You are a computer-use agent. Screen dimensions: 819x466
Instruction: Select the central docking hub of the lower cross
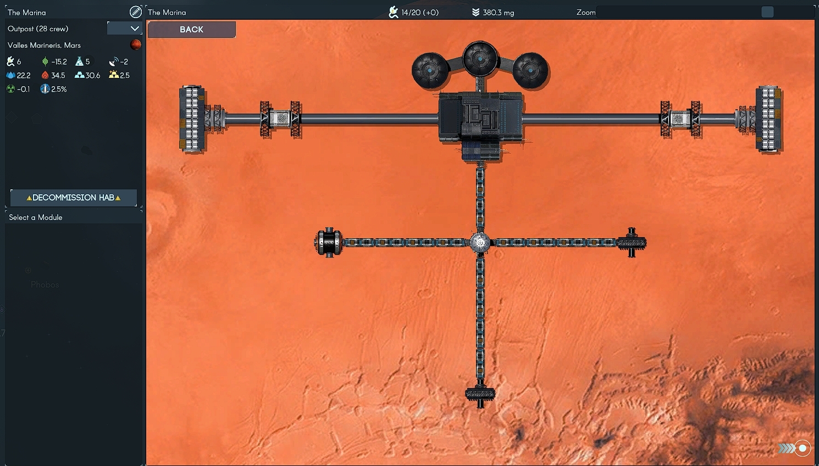pos(480,242)
